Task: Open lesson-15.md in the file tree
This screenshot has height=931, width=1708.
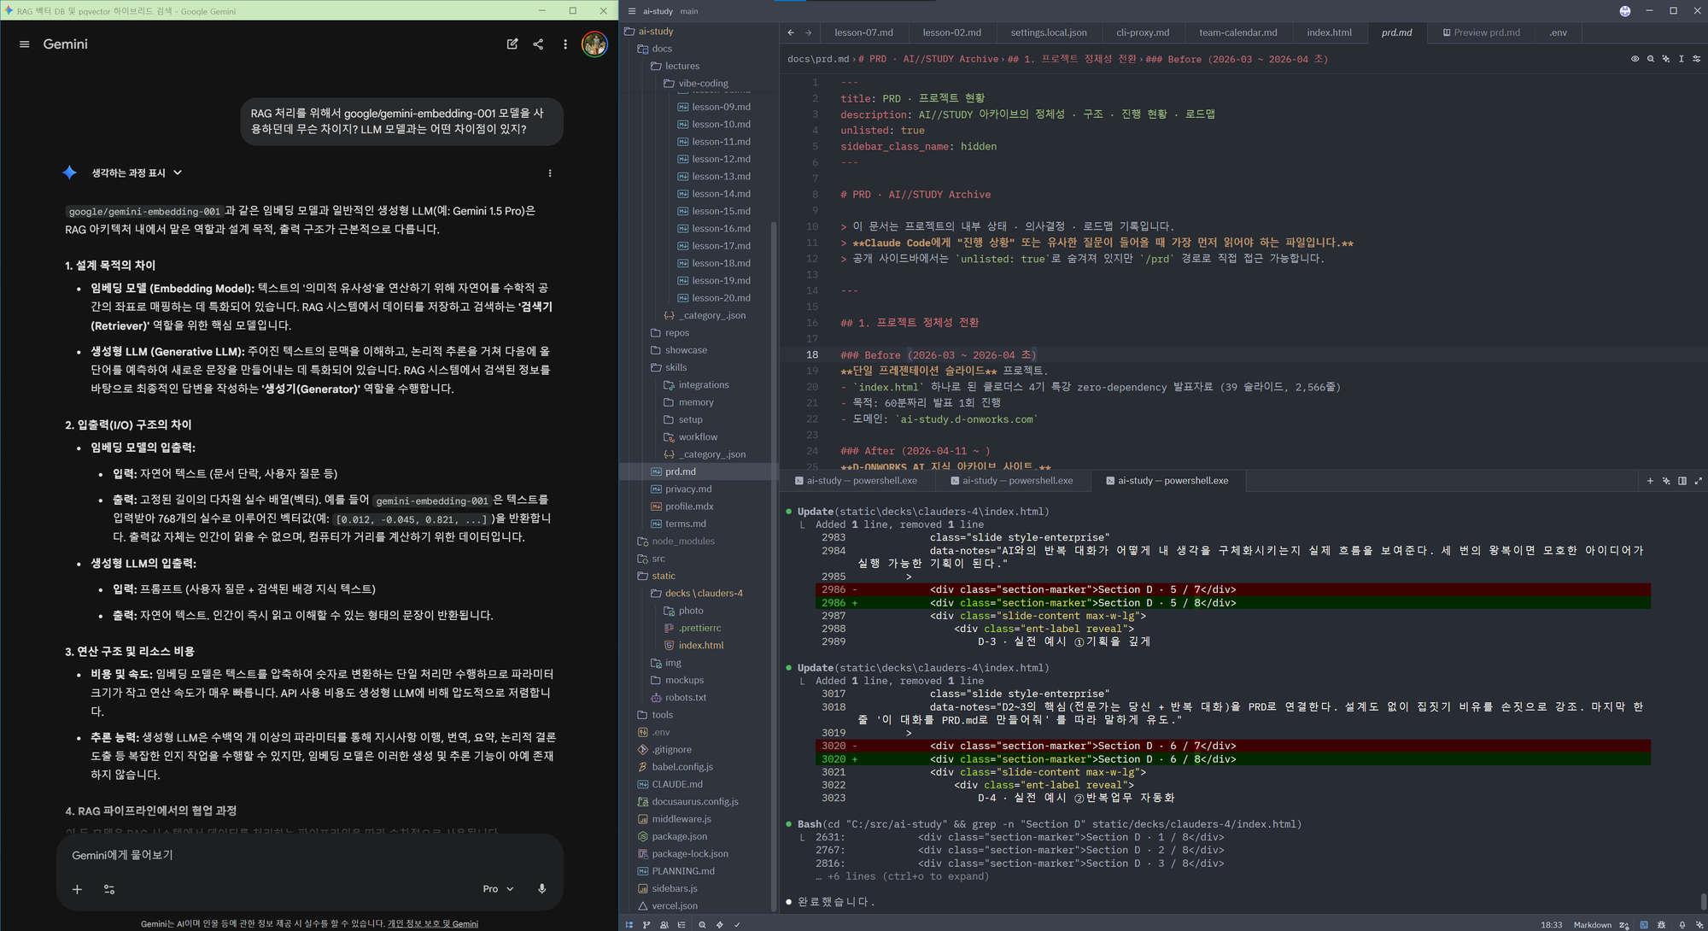Action: [x=721, y=211]
